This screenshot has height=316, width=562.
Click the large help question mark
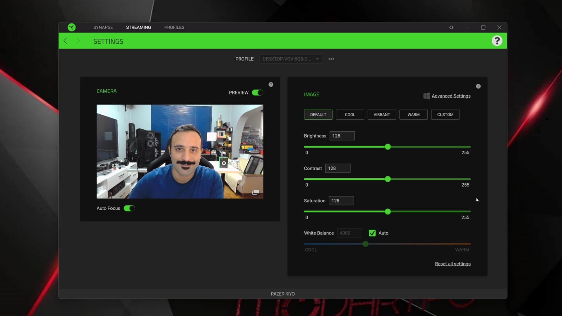coord(497,41)
